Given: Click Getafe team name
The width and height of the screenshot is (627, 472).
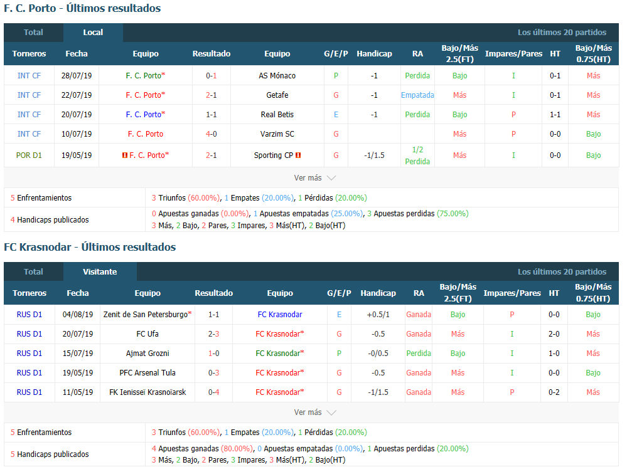Looking at the screenshot, I should click(x=277, y=95).
